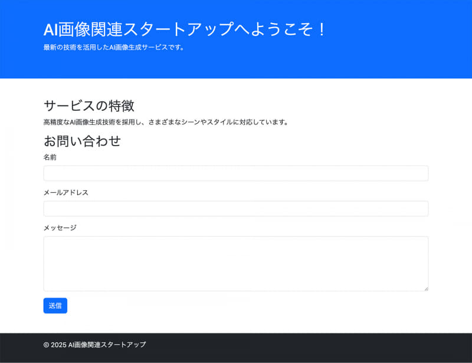
Task: Click the feature description paragraph text
Action: 165,123
